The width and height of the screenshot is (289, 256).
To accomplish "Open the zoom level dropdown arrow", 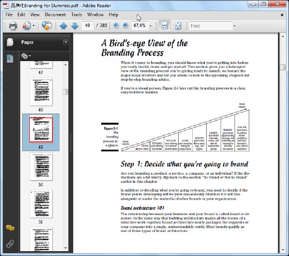I will (x=151, y=26).
